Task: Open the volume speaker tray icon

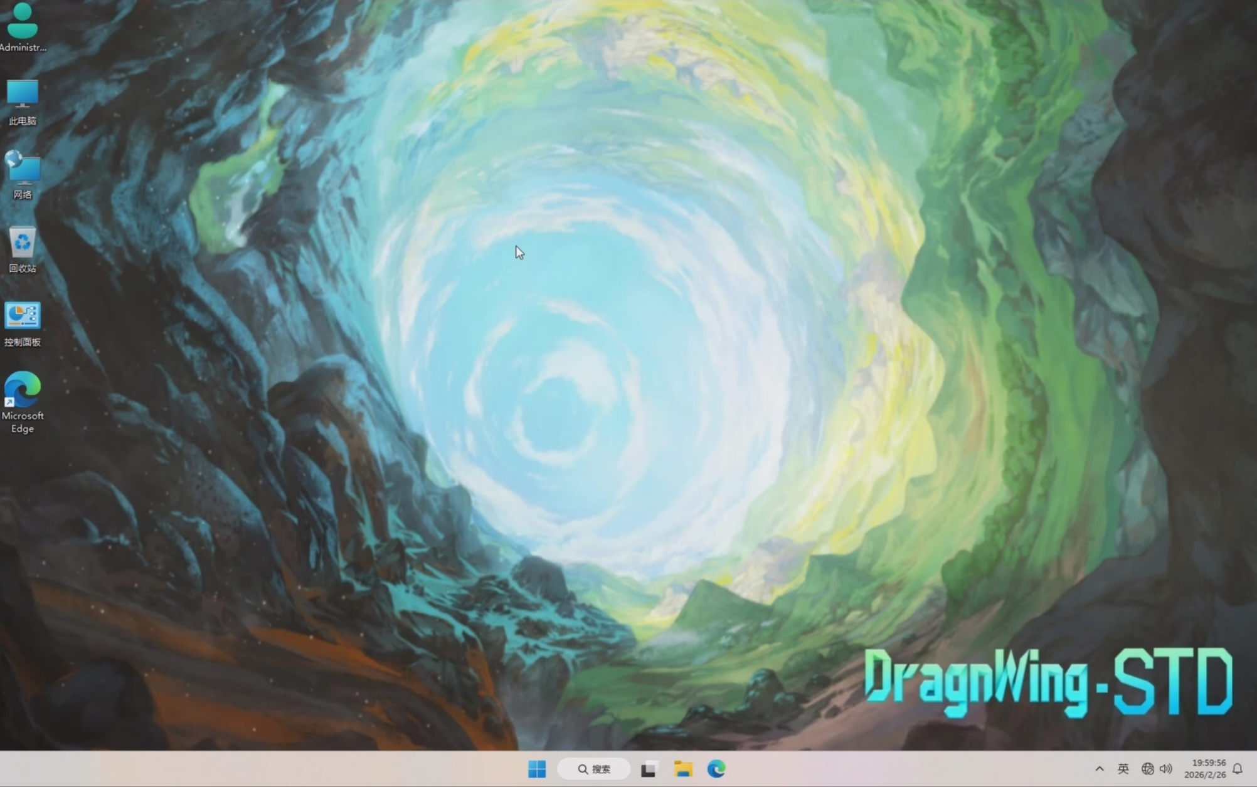Action: tap(1166, 769)
